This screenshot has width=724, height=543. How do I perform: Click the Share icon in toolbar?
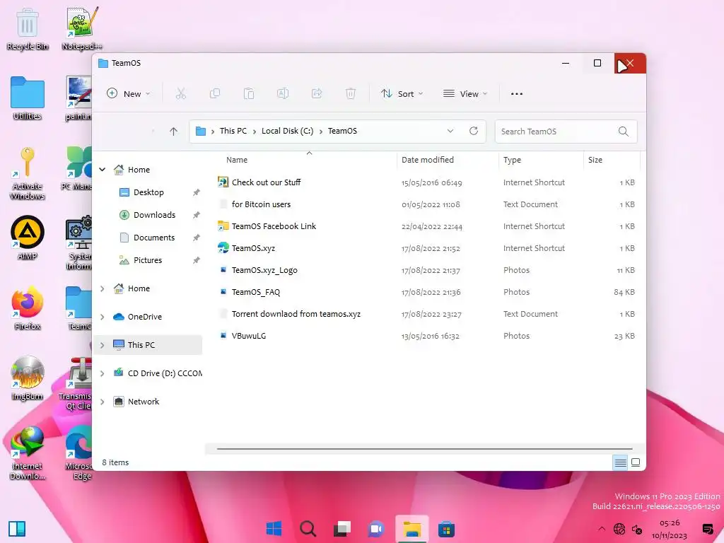317,94
